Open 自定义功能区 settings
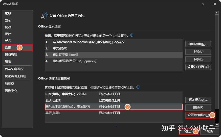The height and width of the screenshot is (137, 221). (x=17, y=69)
